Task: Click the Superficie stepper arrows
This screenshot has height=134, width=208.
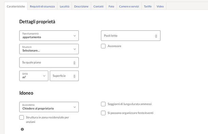Action: (x=74, y=76)
